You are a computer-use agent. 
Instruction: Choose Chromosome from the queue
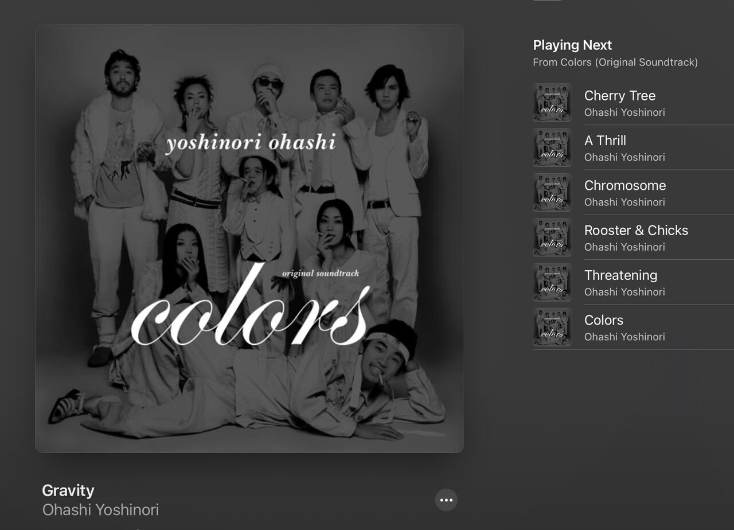point(625,185)
